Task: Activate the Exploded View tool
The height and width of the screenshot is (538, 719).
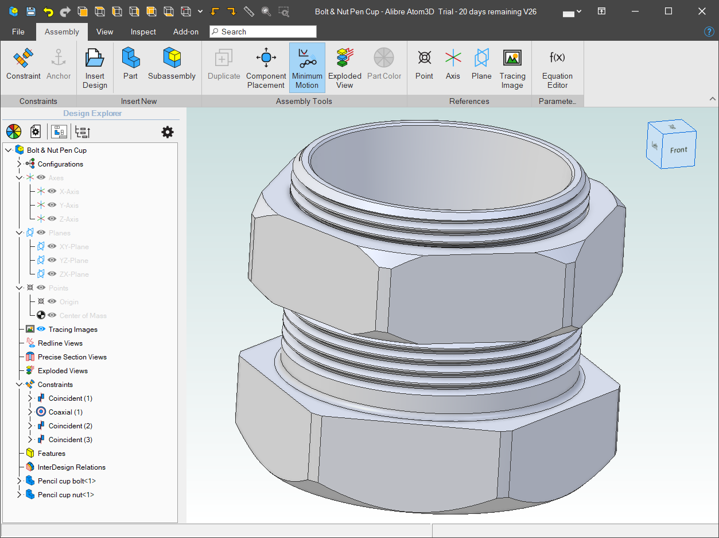Action: pos(344,64)
